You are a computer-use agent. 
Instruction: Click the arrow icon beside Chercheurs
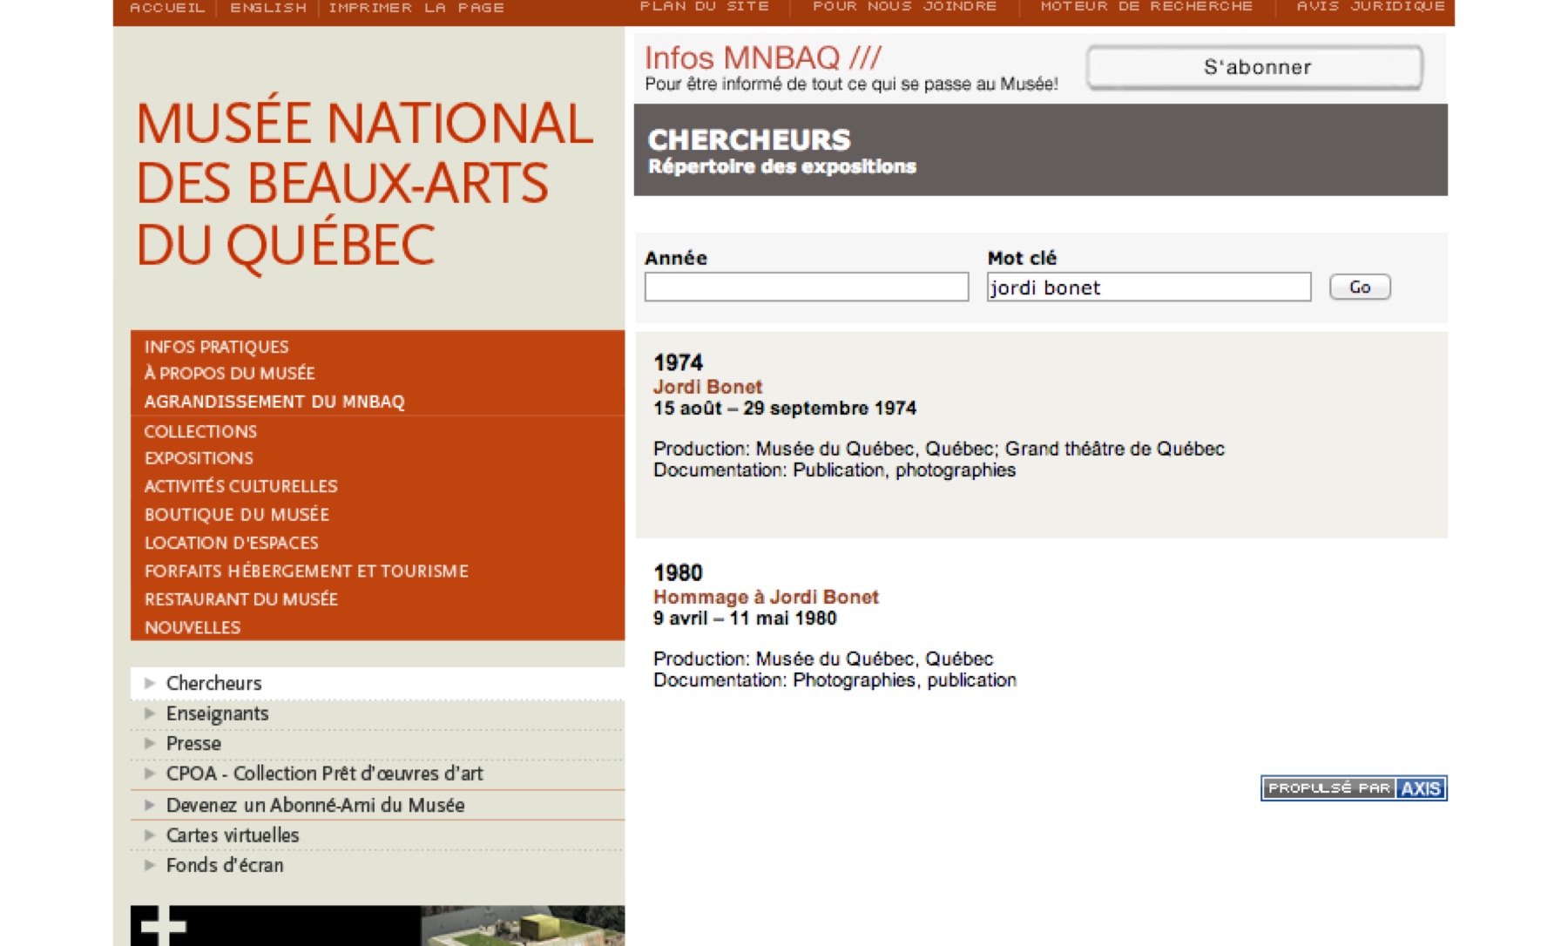pos(150,683)
